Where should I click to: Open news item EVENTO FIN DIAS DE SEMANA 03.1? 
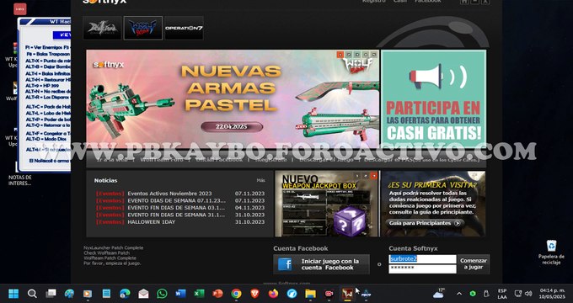[176, 208]
